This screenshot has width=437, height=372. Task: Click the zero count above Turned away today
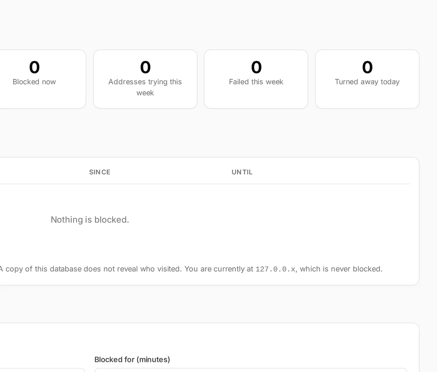(x=367, y=67)
